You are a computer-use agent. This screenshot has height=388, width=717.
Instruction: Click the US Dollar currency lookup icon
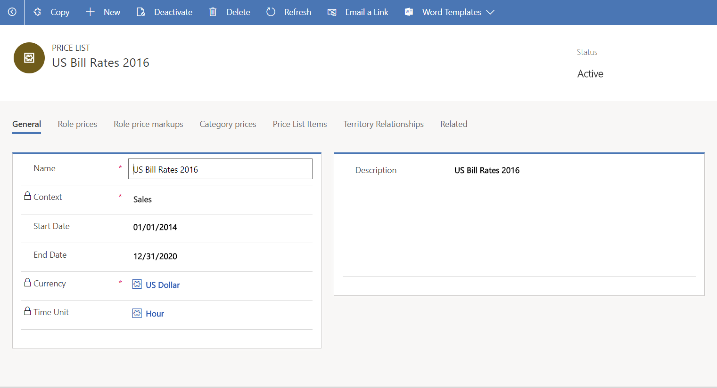click(137, 284)
